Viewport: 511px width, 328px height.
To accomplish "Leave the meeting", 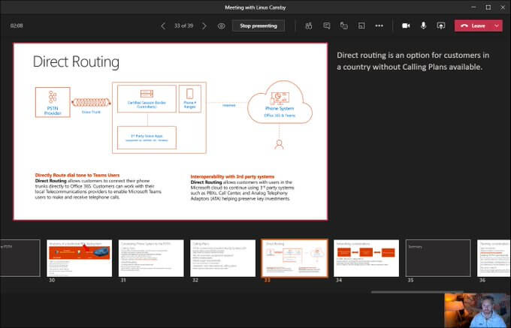I will [473, 26].
